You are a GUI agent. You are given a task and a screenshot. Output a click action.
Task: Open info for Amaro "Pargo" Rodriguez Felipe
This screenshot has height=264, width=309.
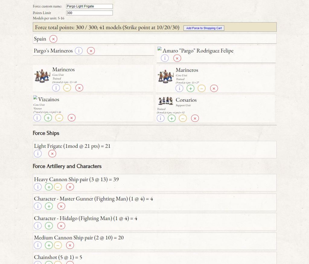[165, 58]
